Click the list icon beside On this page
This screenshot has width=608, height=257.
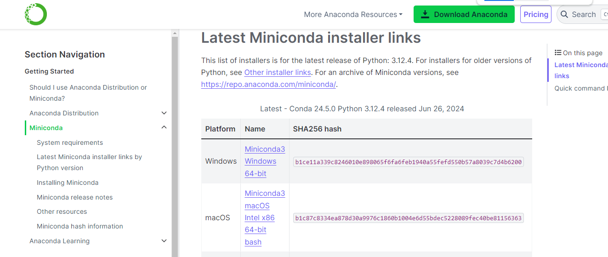click(558, 53)
